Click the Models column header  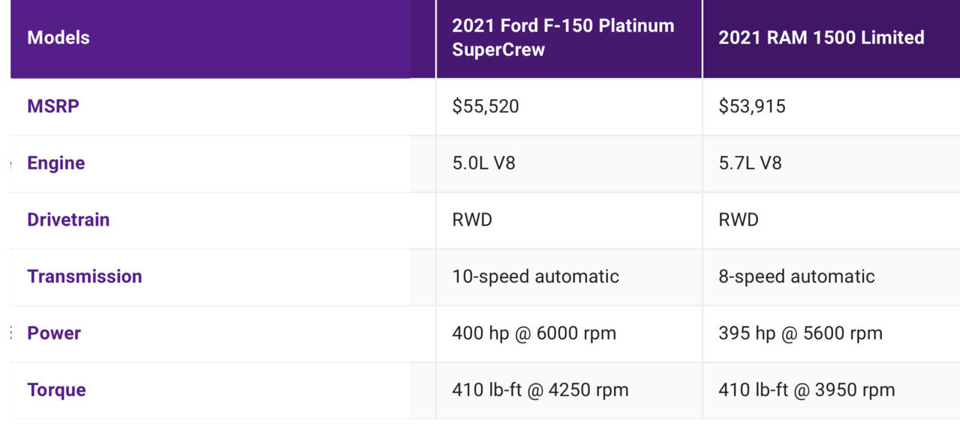(x=59, y=37)
